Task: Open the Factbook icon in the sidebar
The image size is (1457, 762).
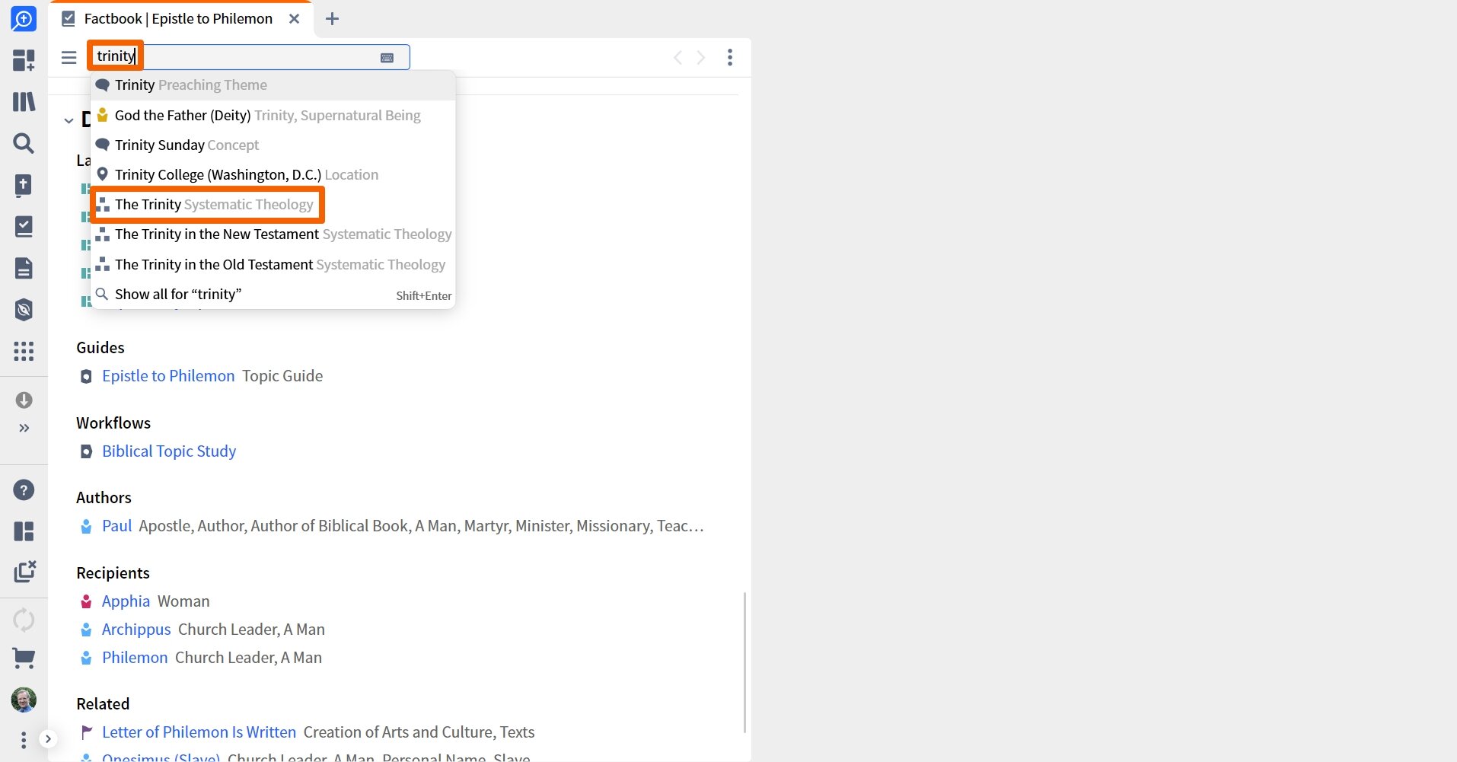Action: point(24,226)
